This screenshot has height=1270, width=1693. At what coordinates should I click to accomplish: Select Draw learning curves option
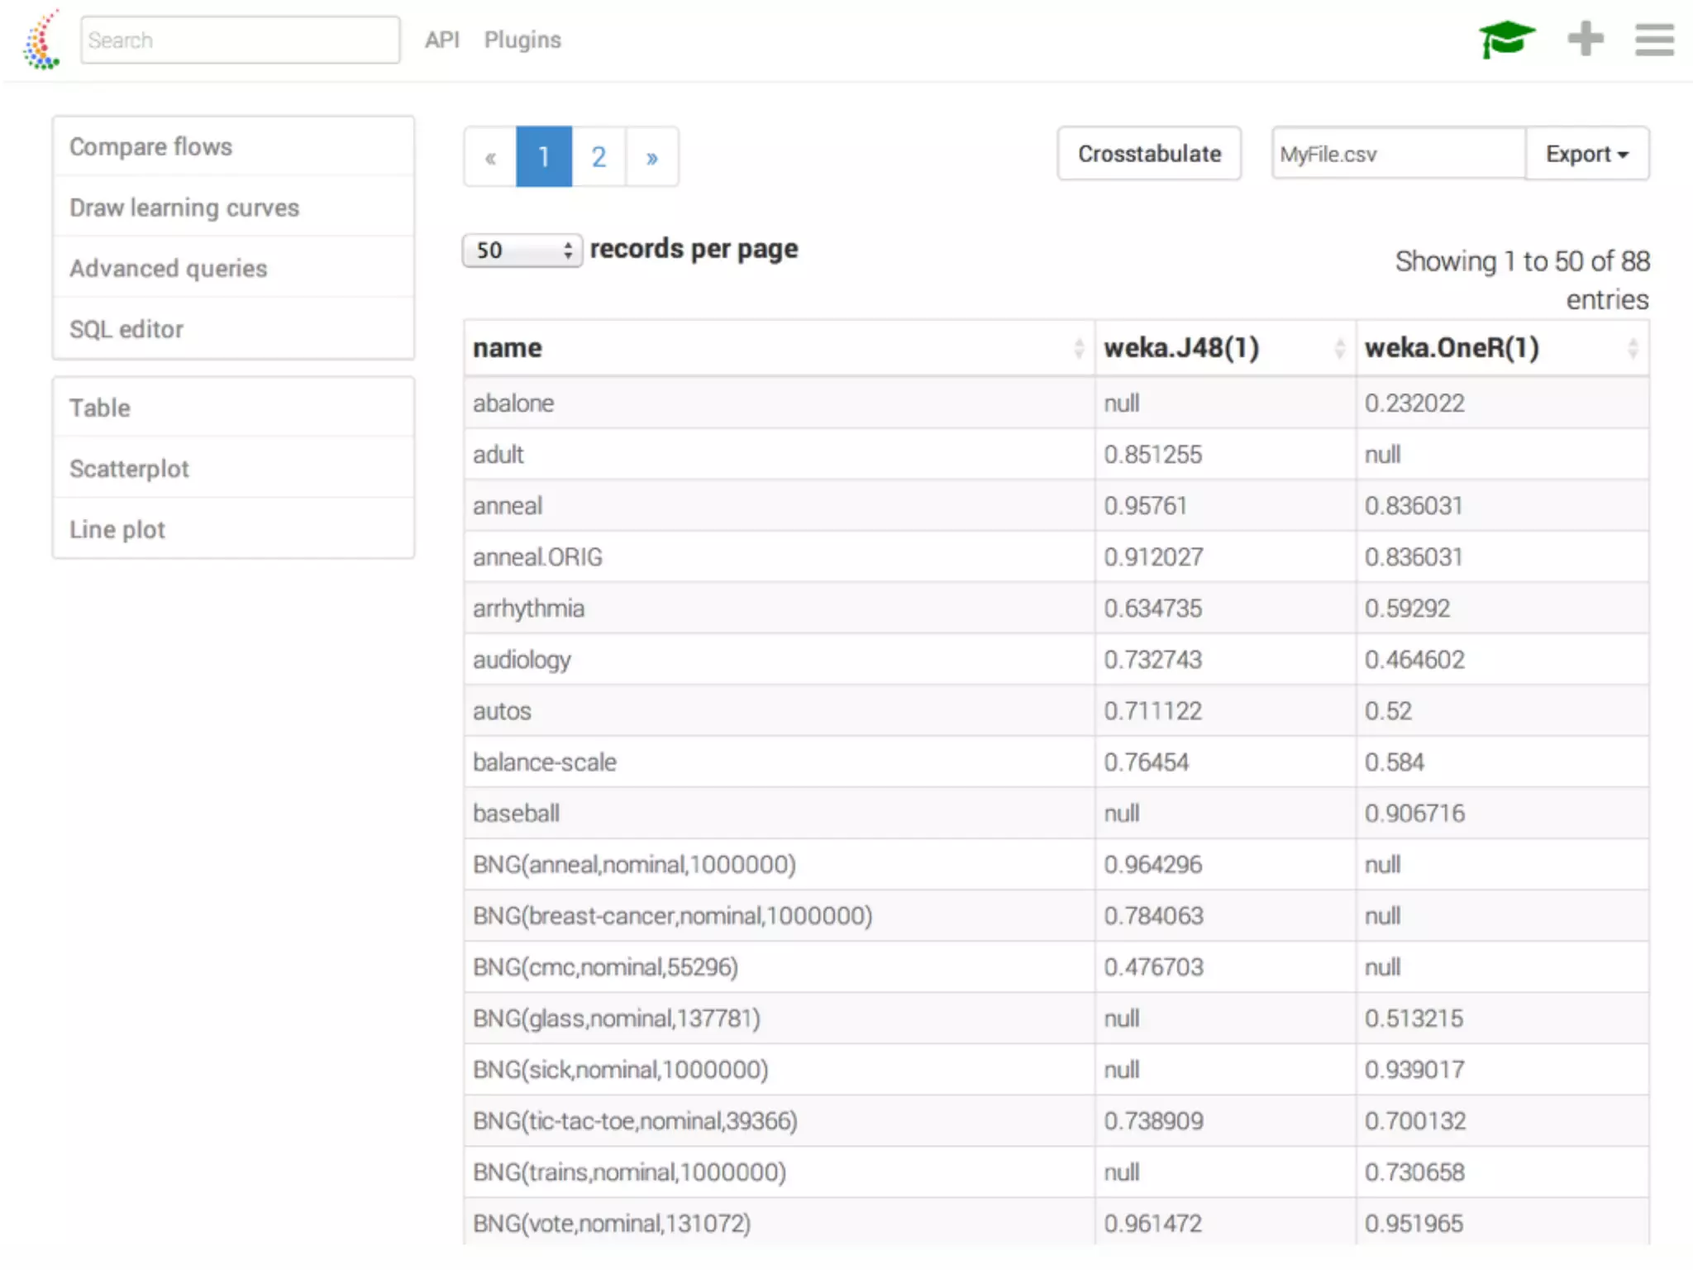184,208
